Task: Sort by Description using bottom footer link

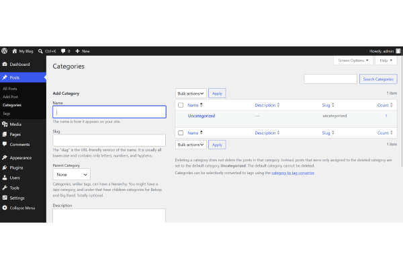Action: tap(265, 133)
